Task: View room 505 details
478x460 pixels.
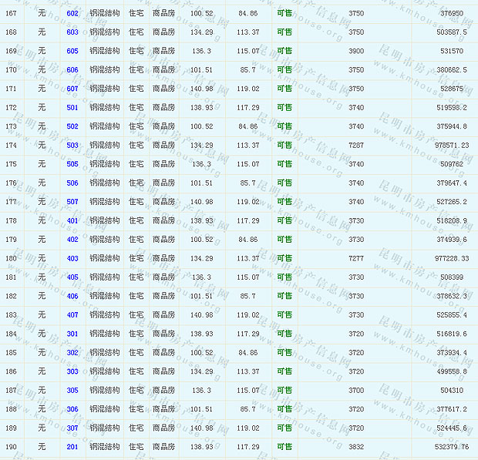Action: 72,164
